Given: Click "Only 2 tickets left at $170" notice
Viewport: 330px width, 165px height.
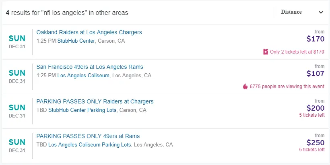Looking at the screenshot, I should pos(297,52).
